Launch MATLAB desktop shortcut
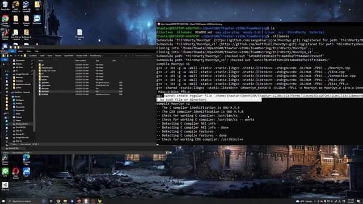This screenshot has width=363, height=204. tap(5, 34)
